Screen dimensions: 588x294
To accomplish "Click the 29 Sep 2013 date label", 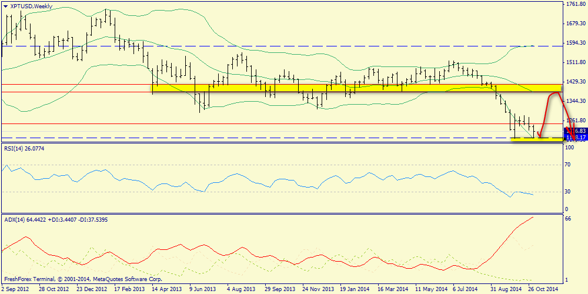I will (x=280, y=289).
